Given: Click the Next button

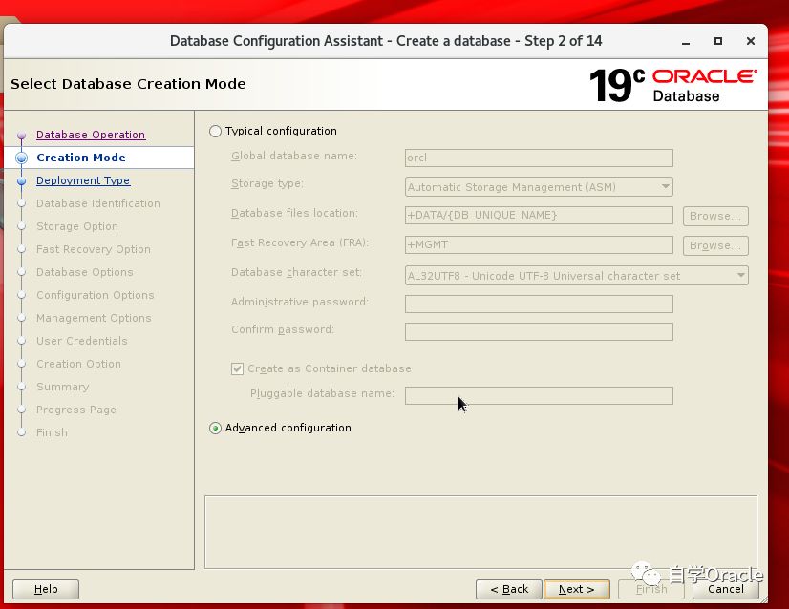Looking at the screenshot, I should 576,589.
